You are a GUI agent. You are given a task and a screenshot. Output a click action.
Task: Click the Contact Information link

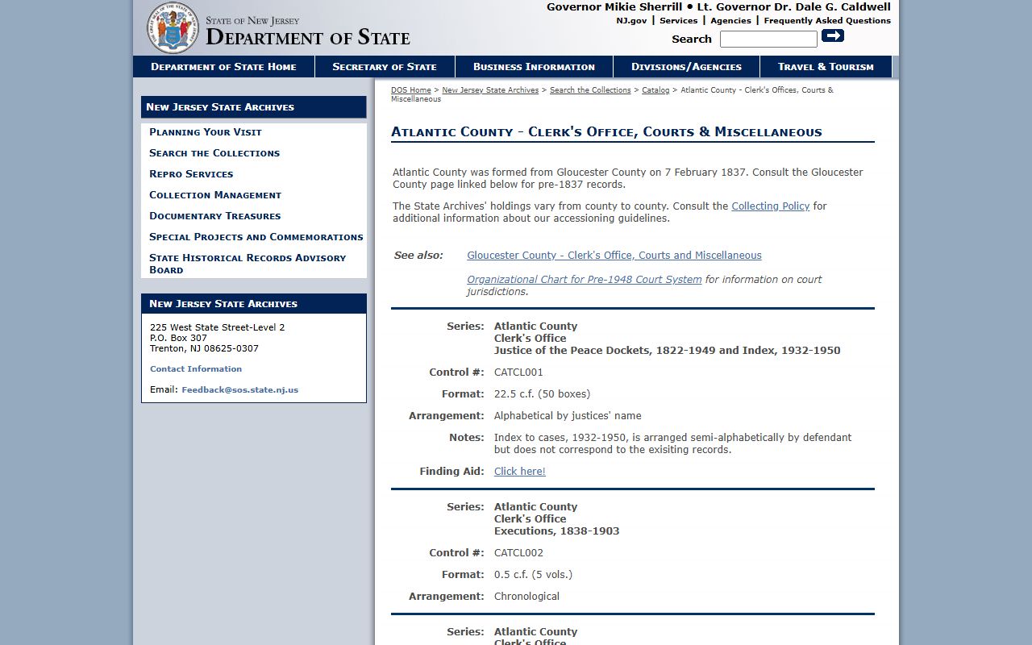[x=196, y=369]
